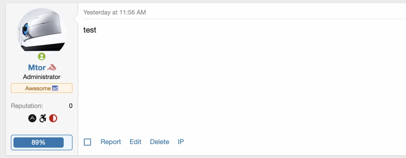
Task: Edit the test post
Action: point(135,142)
